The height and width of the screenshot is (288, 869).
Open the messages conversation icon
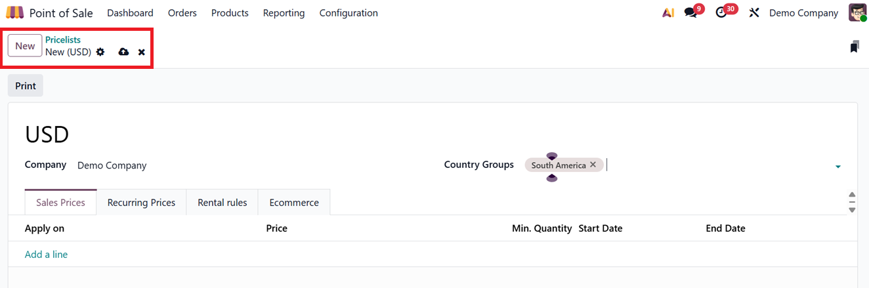[x=690, y=12]
